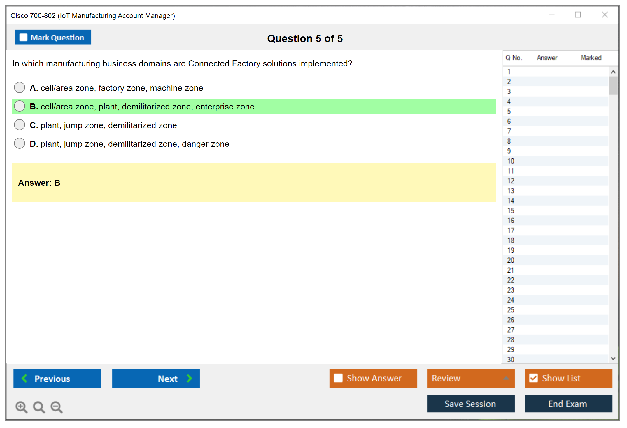This screenshot has width=627, height=428.
Task: Choose option C plant, jump zone answer
Action: (x=20, y=125)
